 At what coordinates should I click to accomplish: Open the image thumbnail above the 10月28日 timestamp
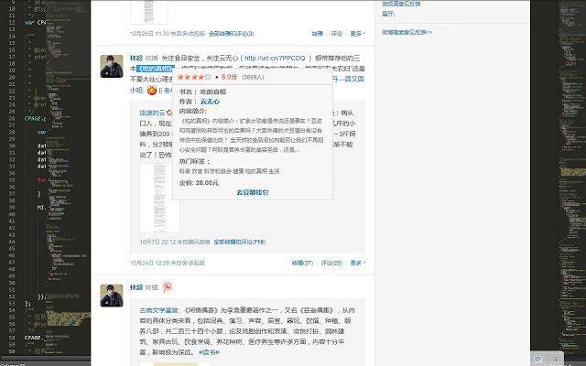click(x=149, y=12)
